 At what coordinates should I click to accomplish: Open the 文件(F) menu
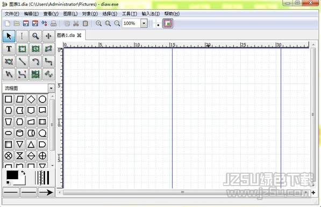pyautogui.click(x=12, y=14)
